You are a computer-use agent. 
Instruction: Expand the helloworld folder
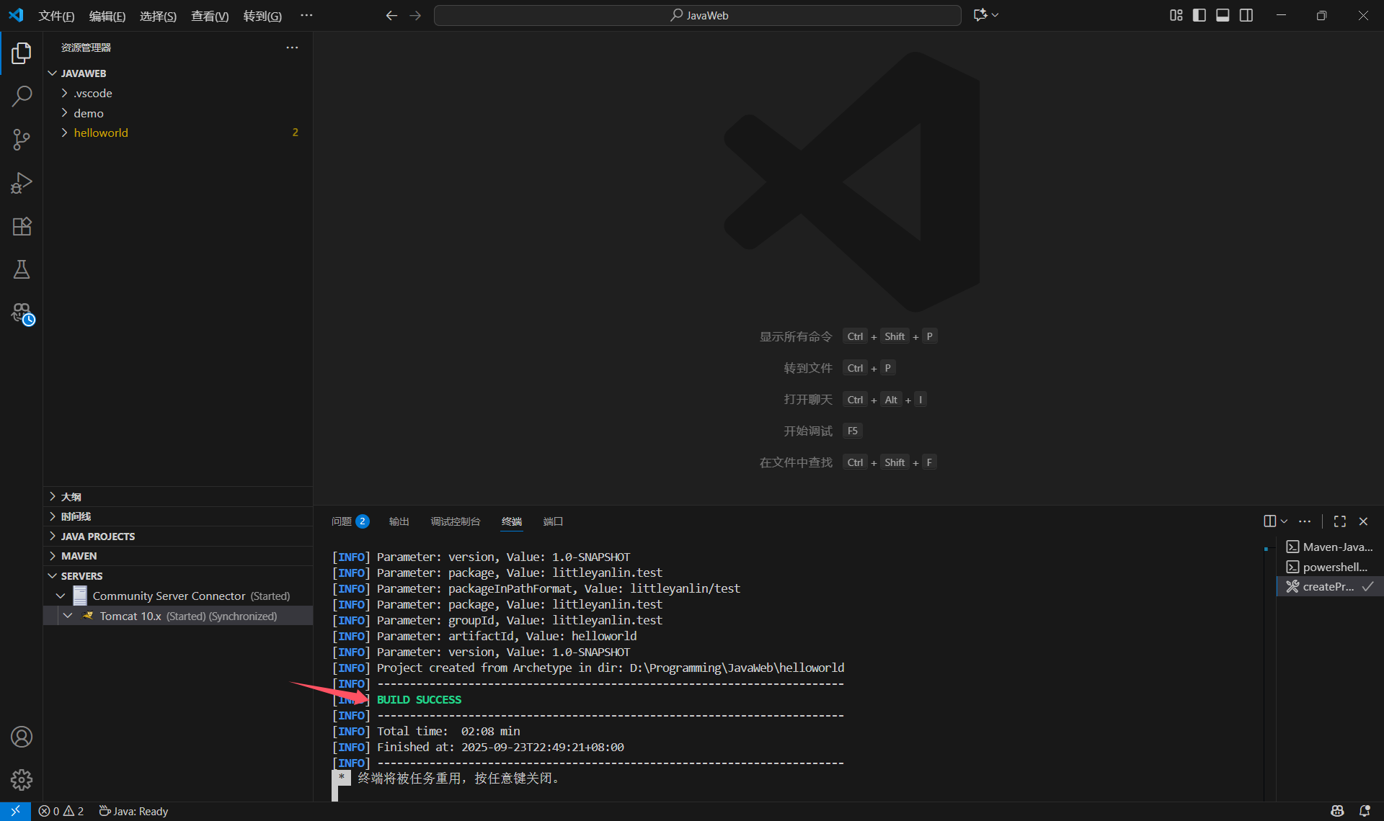coord(101,133)
